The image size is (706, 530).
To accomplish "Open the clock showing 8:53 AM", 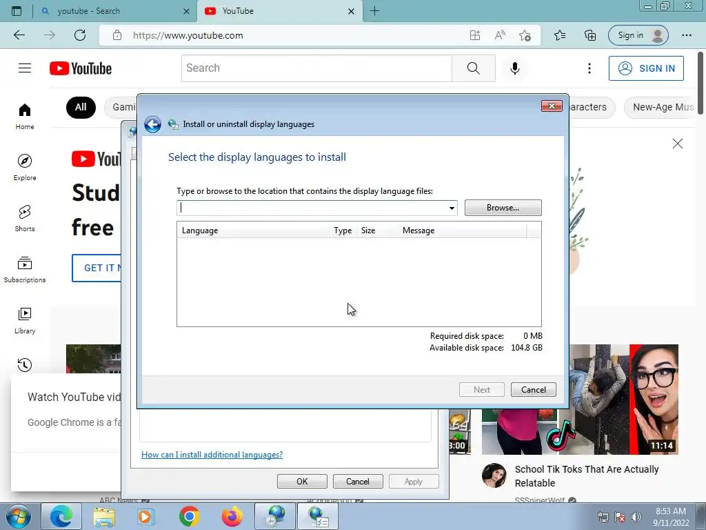I will pyautogui.click(x=671, y=517).
